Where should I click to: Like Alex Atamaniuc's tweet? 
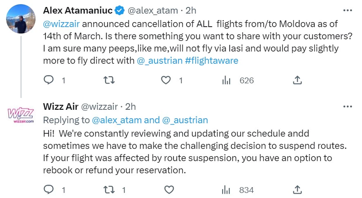[x=166, y=80]
